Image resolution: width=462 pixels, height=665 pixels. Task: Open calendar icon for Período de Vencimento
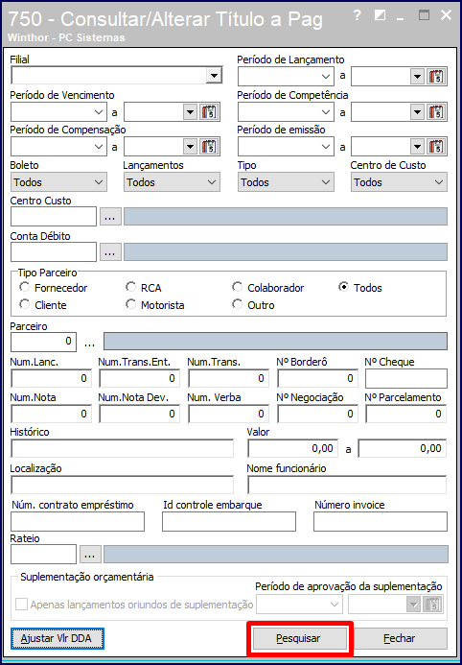pyautogui.click(x=209, y=112)
